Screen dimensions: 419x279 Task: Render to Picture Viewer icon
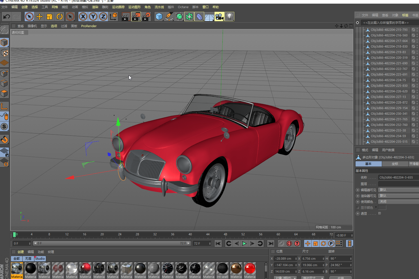click(x=136, y=17)
